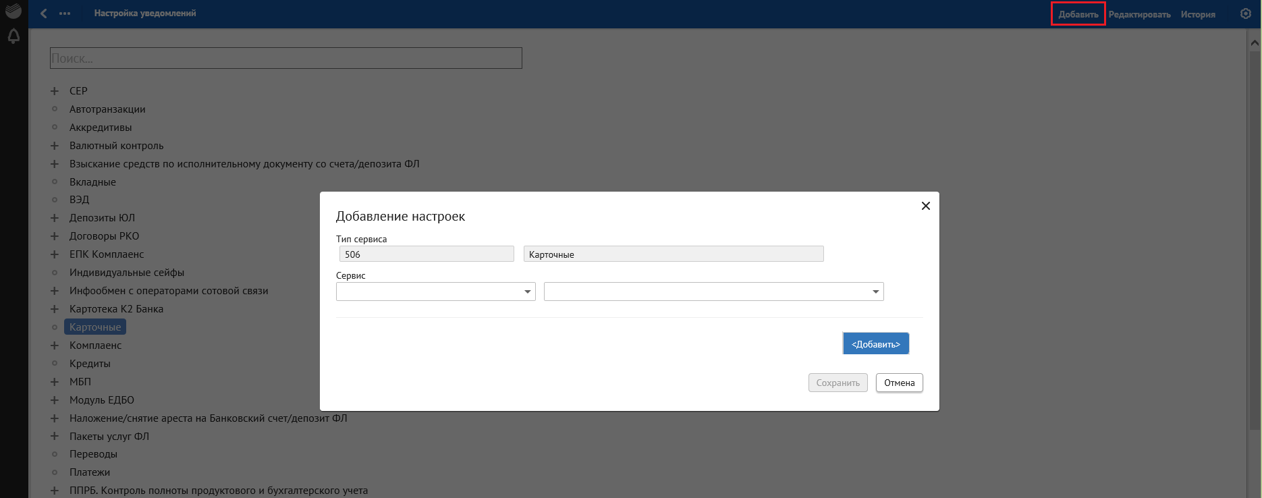
Task: Open the second, wider Сервис dropdown
Action: [x=713, y=292]
